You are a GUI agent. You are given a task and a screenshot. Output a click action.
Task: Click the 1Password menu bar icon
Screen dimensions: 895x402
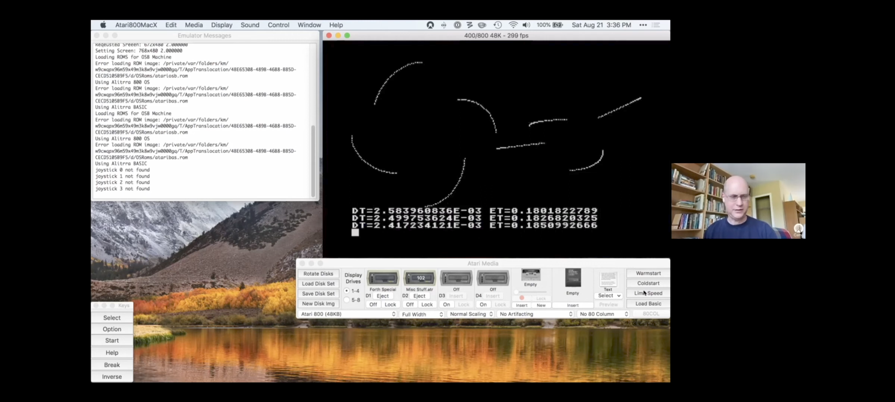457,25
